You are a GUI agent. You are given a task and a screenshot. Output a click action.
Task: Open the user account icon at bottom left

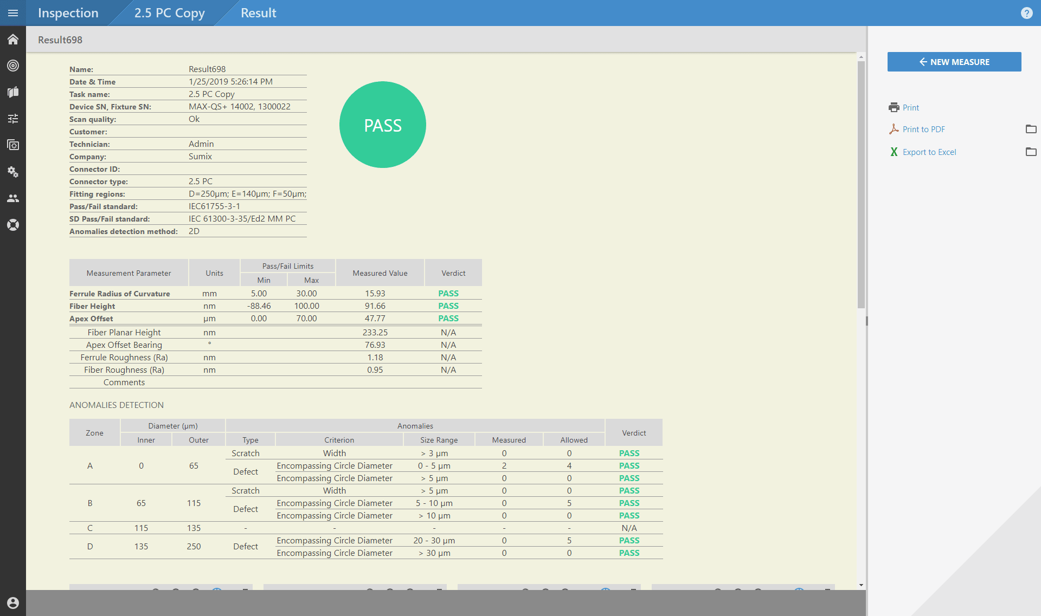pyautogui.click(x=13, y=602)
